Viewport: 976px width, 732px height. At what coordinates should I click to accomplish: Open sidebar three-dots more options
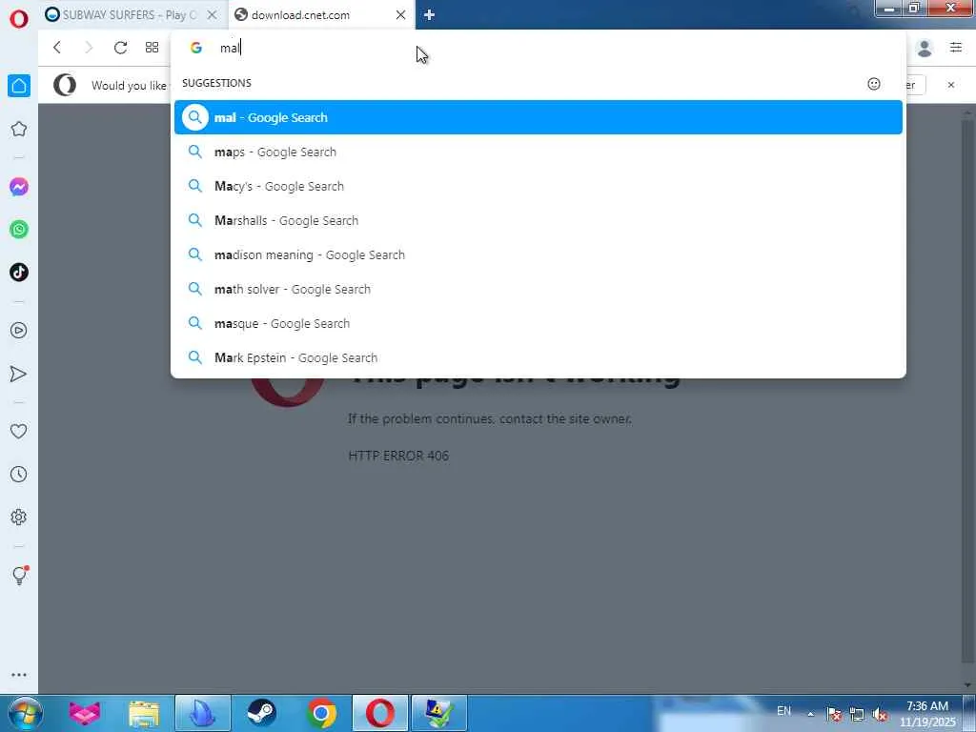19,675
